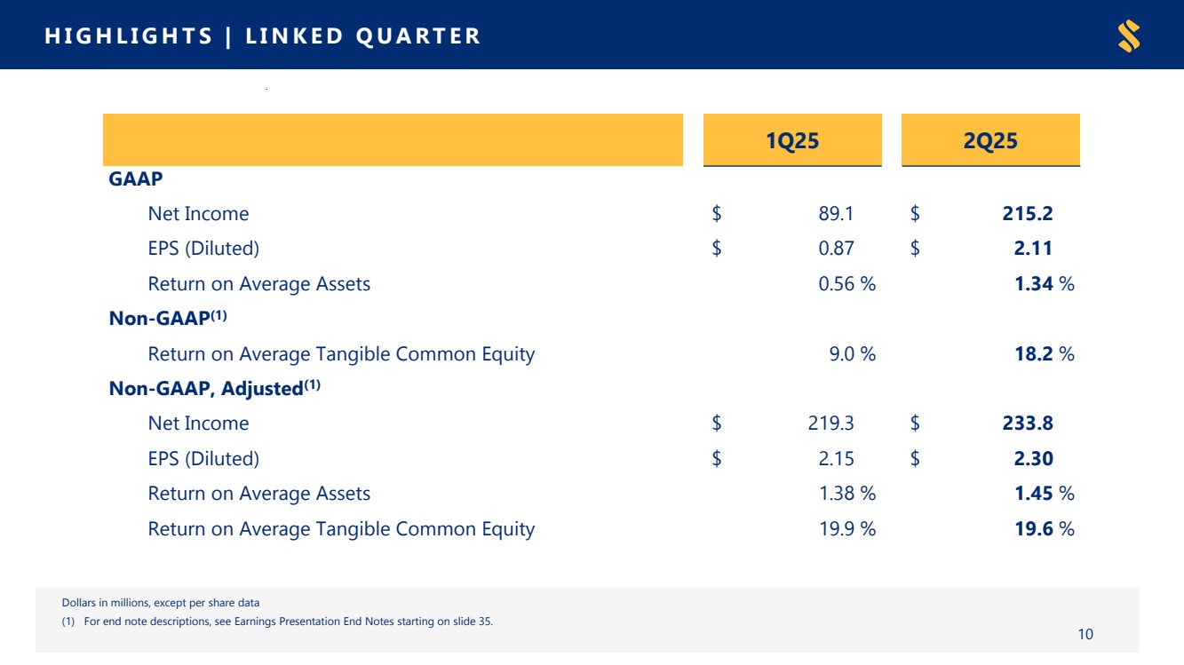Click the slide page number 10

1085,634
